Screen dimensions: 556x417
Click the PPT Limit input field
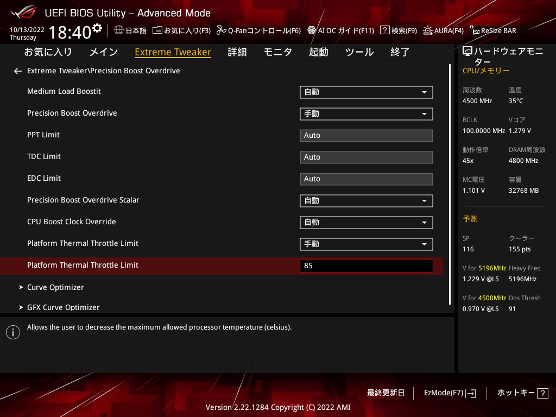[367, 135]
